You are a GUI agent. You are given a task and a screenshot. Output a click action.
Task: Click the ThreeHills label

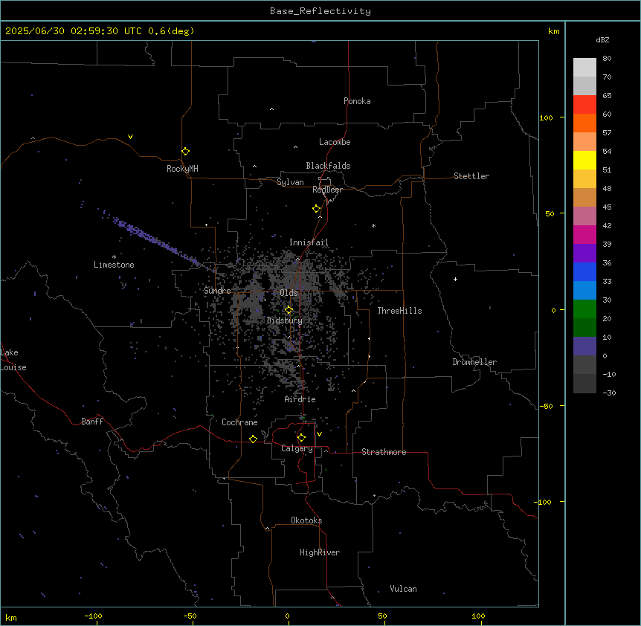pos(399,311)
